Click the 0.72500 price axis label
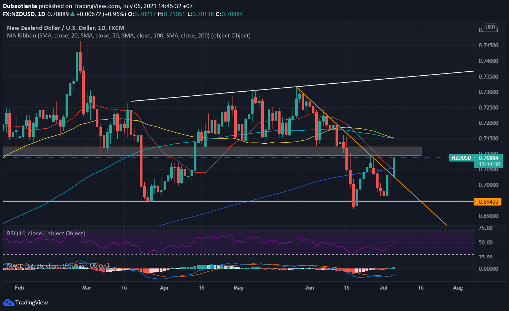509x311 pixels. (488, 108)
